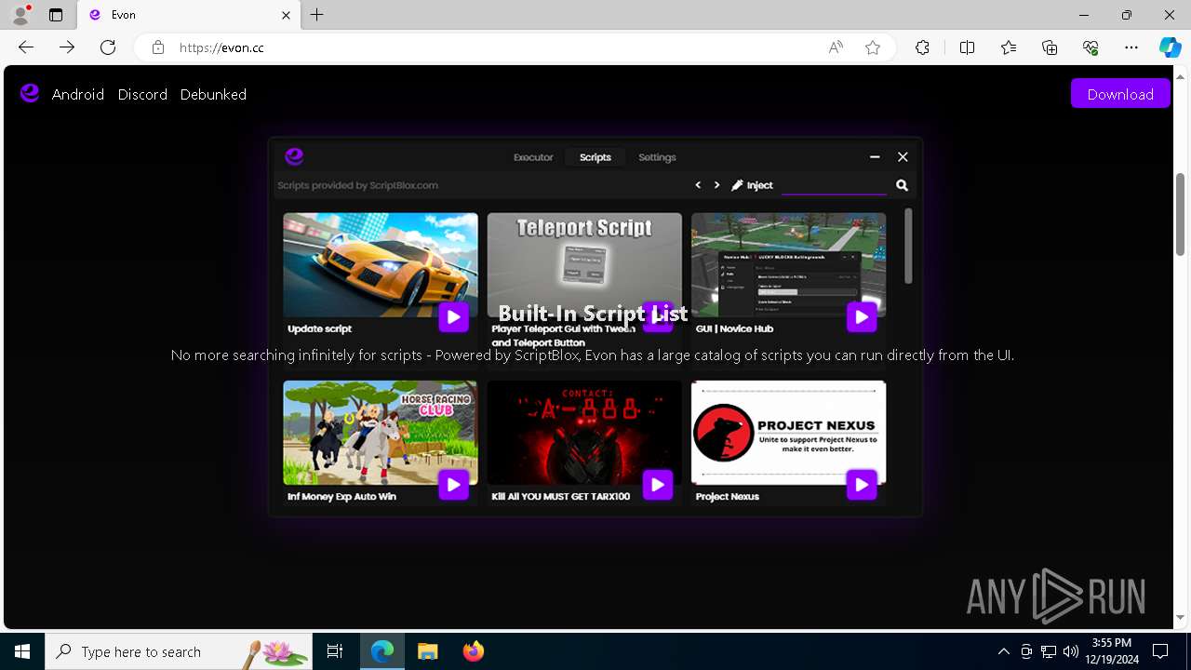The width and height of the screenshot is (1191, 670).
Task: Open the Android link
Action: tap(78, 94)
